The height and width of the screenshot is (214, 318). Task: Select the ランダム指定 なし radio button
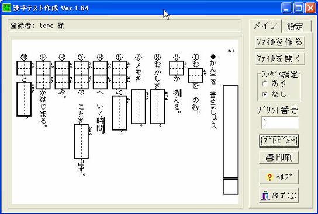pyautogui.click(x=265, y=94)
